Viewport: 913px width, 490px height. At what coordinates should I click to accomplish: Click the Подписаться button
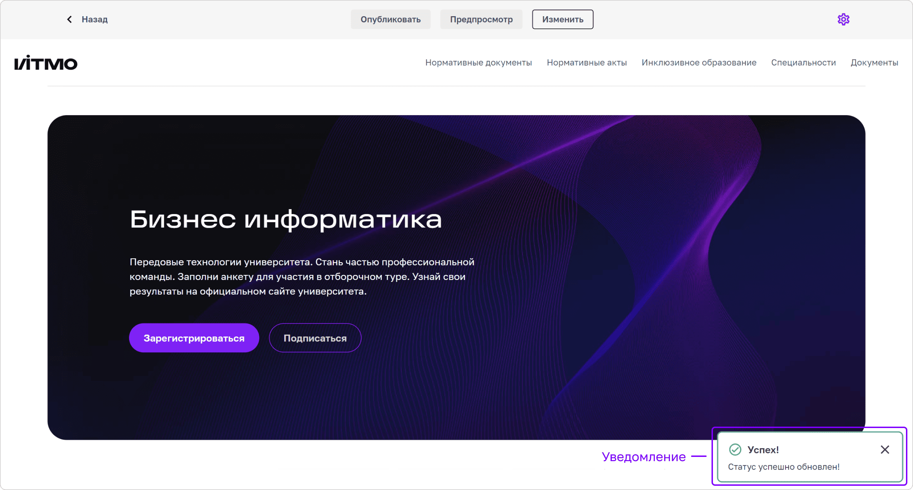point(315,338)
